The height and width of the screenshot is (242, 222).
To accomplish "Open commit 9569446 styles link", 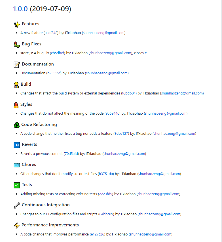I will click(113, 113).
